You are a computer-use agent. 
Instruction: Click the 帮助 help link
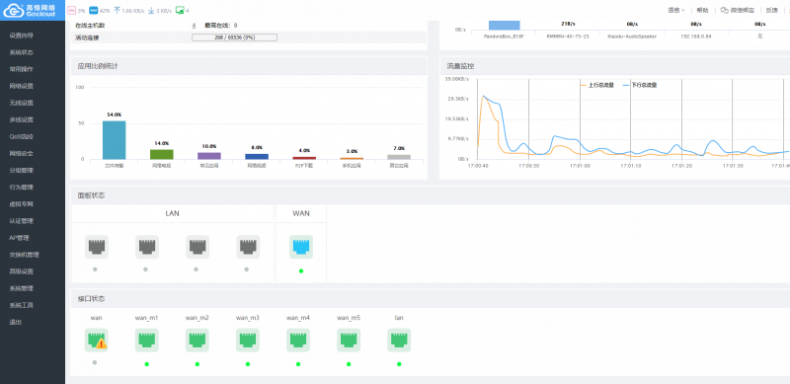click(x=702, y=10)
